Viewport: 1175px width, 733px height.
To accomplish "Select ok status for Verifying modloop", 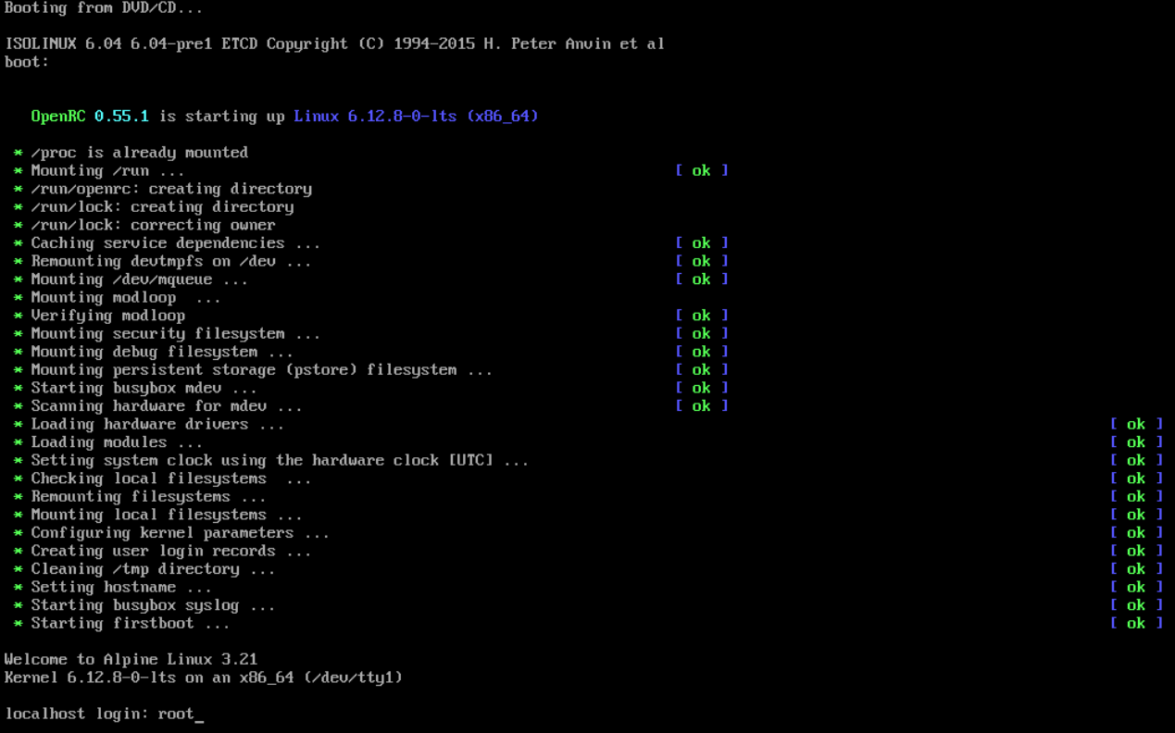I will pyautogui.click(x=702, y=316).
